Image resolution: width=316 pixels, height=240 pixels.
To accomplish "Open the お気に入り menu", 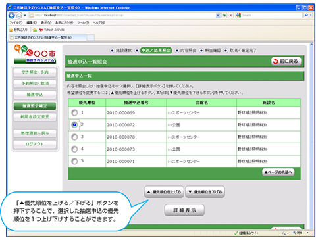I will [64, 22].
